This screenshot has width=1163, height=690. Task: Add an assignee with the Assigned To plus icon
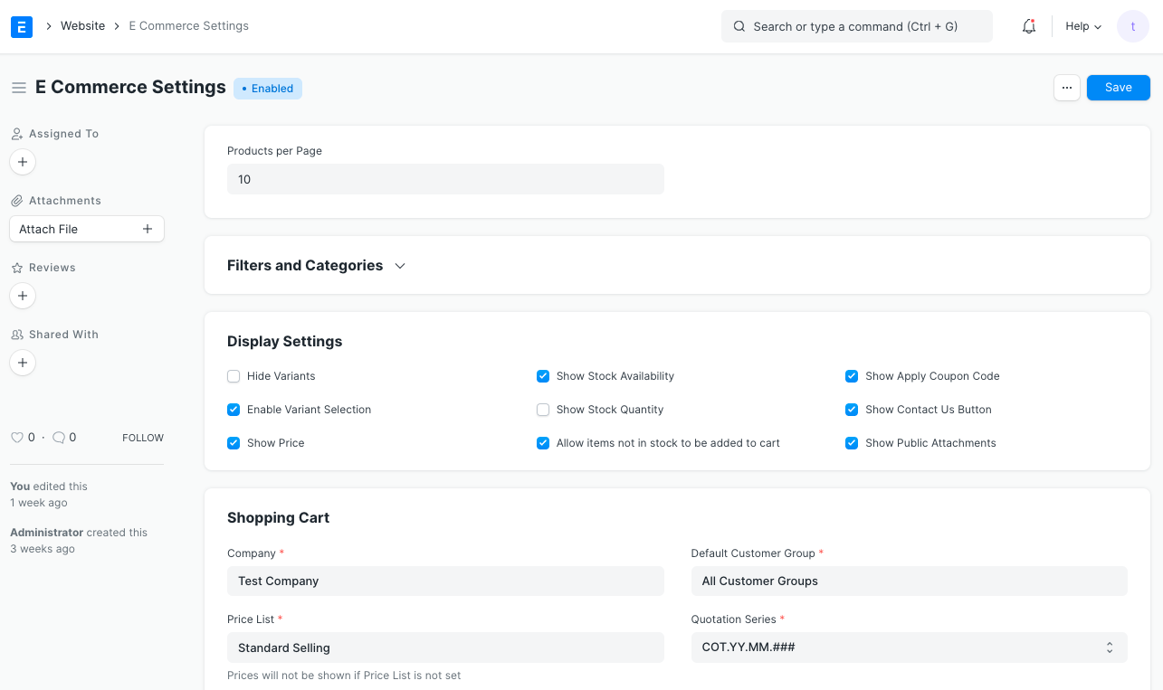pos(22,162)
